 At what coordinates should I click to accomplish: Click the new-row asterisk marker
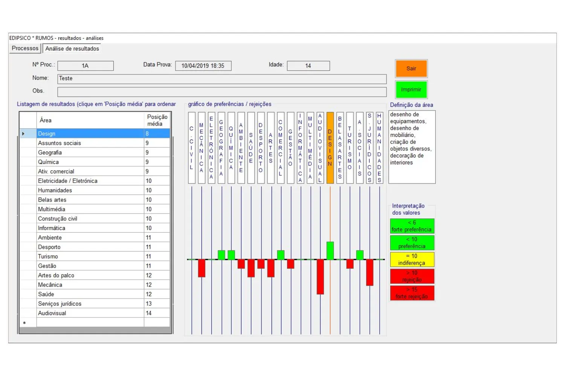pos(24,323)
